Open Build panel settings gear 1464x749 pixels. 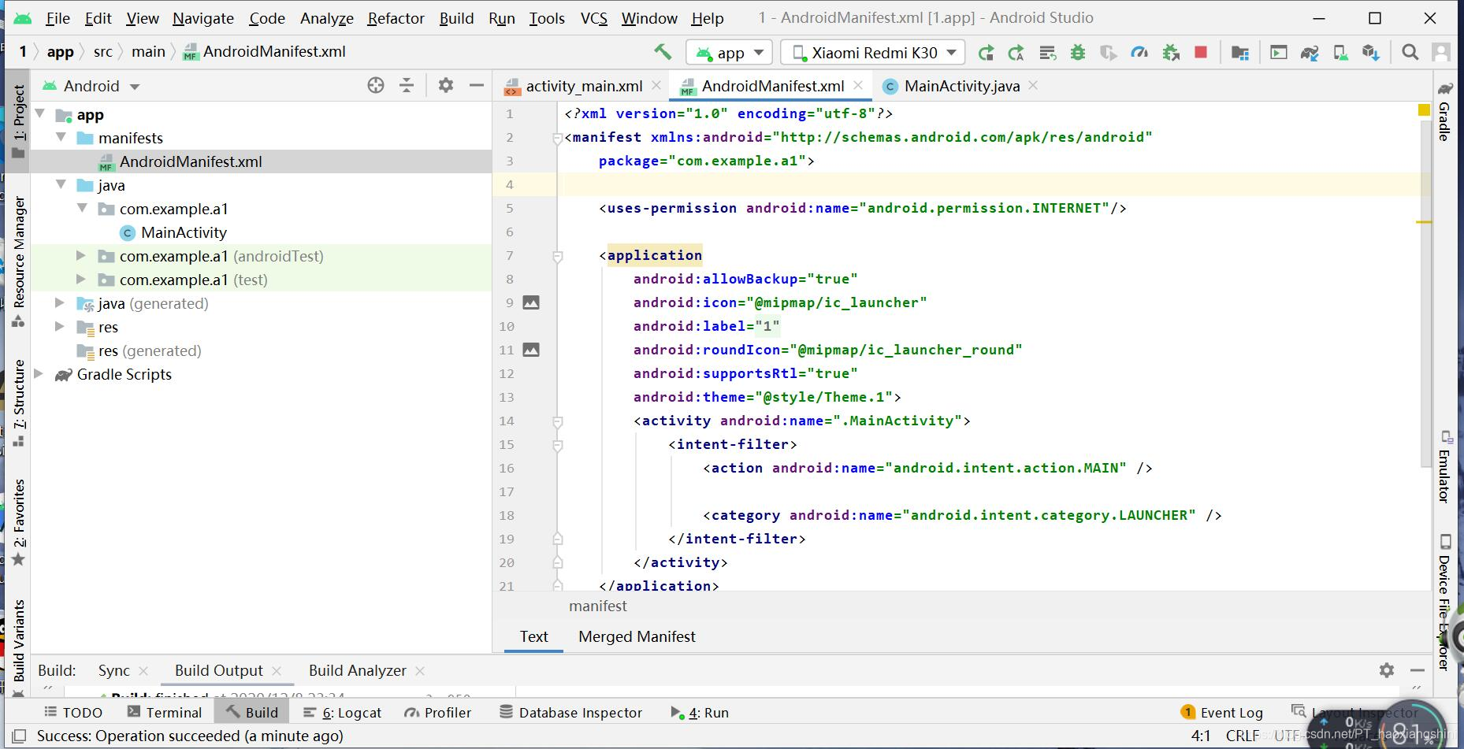pos(1387,670)
